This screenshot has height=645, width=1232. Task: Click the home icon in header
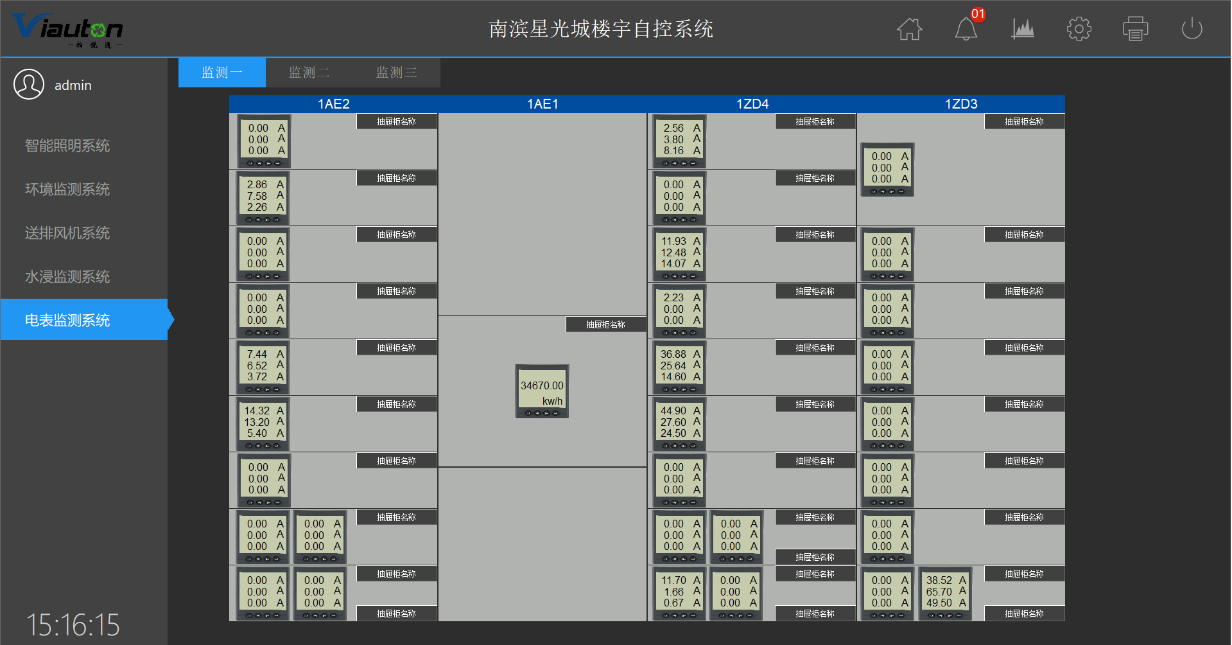click(909, 29)
